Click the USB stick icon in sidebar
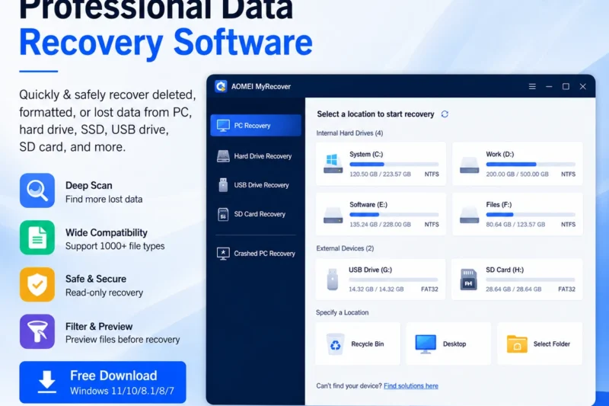The image size is (609, 406). 223,185
